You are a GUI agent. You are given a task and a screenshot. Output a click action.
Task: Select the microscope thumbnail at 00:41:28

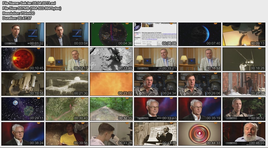(111, 134)
